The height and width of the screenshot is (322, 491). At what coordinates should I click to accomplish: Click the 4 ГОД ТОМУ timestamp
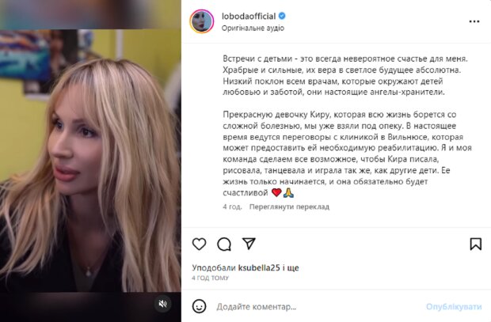pyautogui.click(x=210, y=278)
